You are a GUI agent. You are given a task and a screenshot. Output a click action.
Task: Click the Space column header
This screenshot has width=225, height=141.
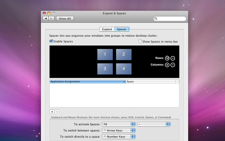pos(151,82)
